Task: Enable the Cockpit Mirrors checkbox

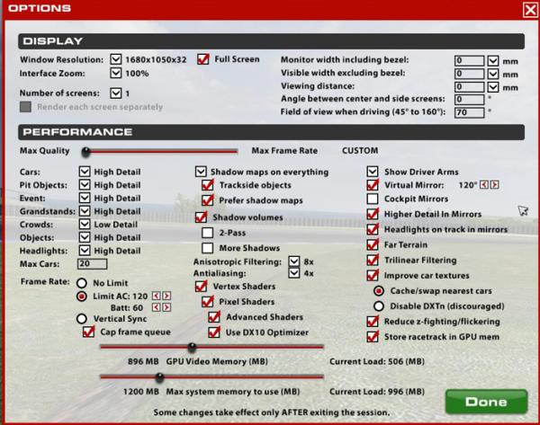Action: tap(373, 200)
